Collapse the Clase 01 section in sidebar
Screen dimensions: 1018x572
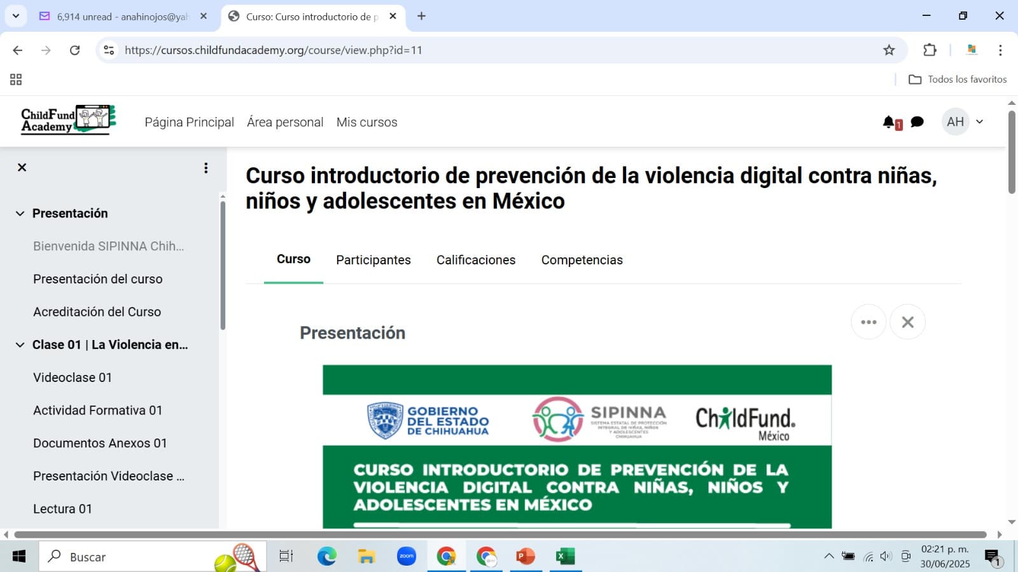click(20, 345)
